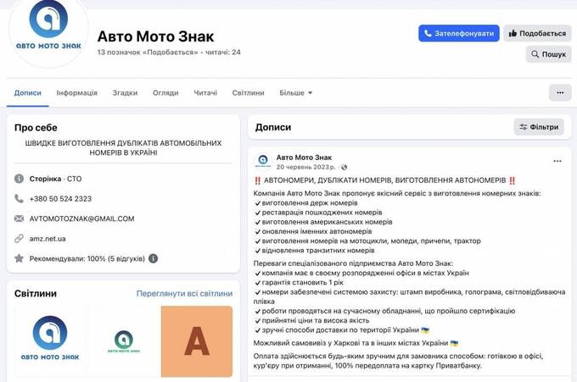This screenshot has width=577, height=382.
Task: Switch to the Інформація tab
Action: point(77,92)
